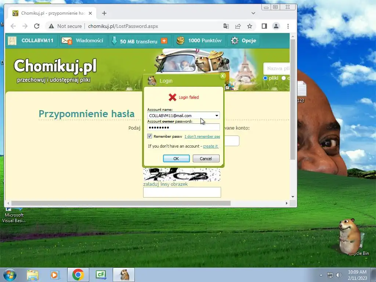Show hidden tray icons arrow
The image size is (376, 282).
321,275
